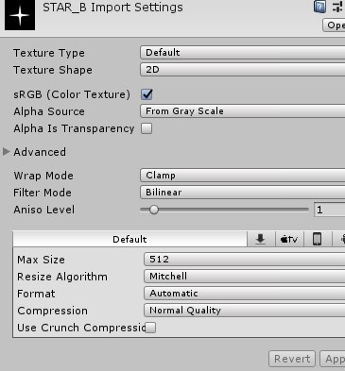Open the preset settings slider icon
This screenshot has height=371, width=345.
338,7
